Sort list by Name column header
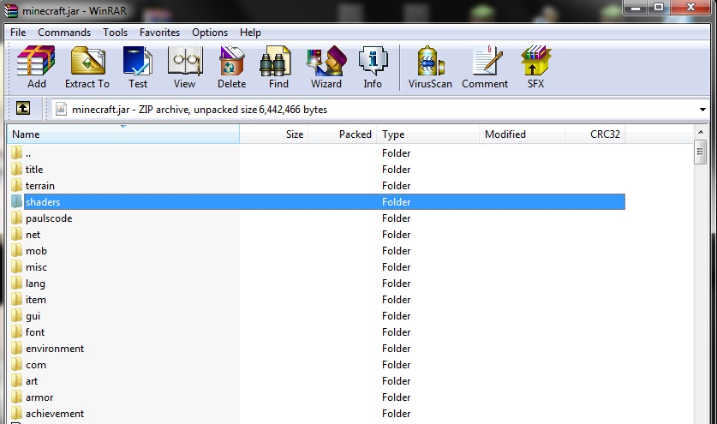 123,134
